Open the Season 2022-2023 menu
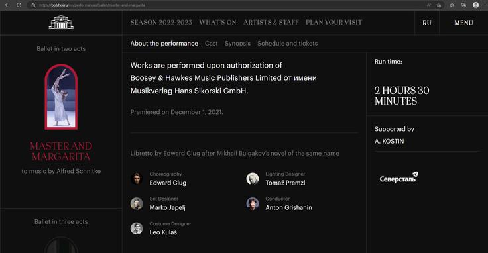Viewport: 488px width, 253px height. point(161,23)
